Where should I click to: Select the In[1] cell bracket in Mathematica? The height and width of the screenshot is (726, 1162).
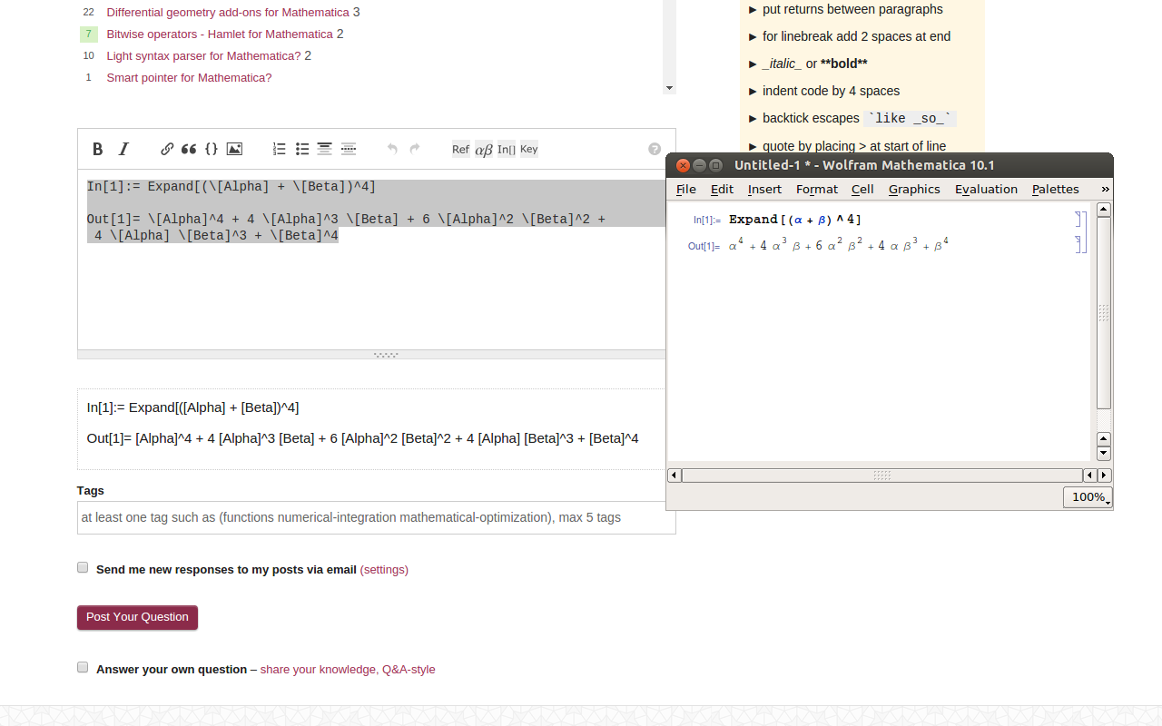coord(1078,219)
